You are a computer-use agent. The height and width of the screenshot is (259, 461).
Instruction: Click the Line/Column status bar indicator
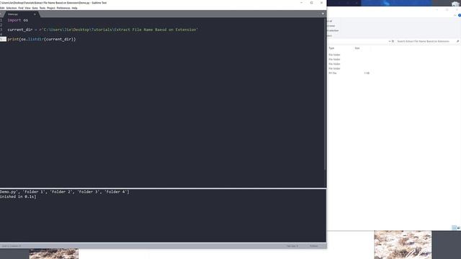coord(12,246)
